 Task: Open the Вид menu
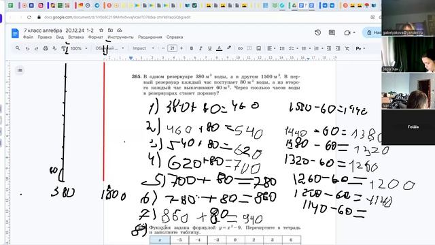60,37
